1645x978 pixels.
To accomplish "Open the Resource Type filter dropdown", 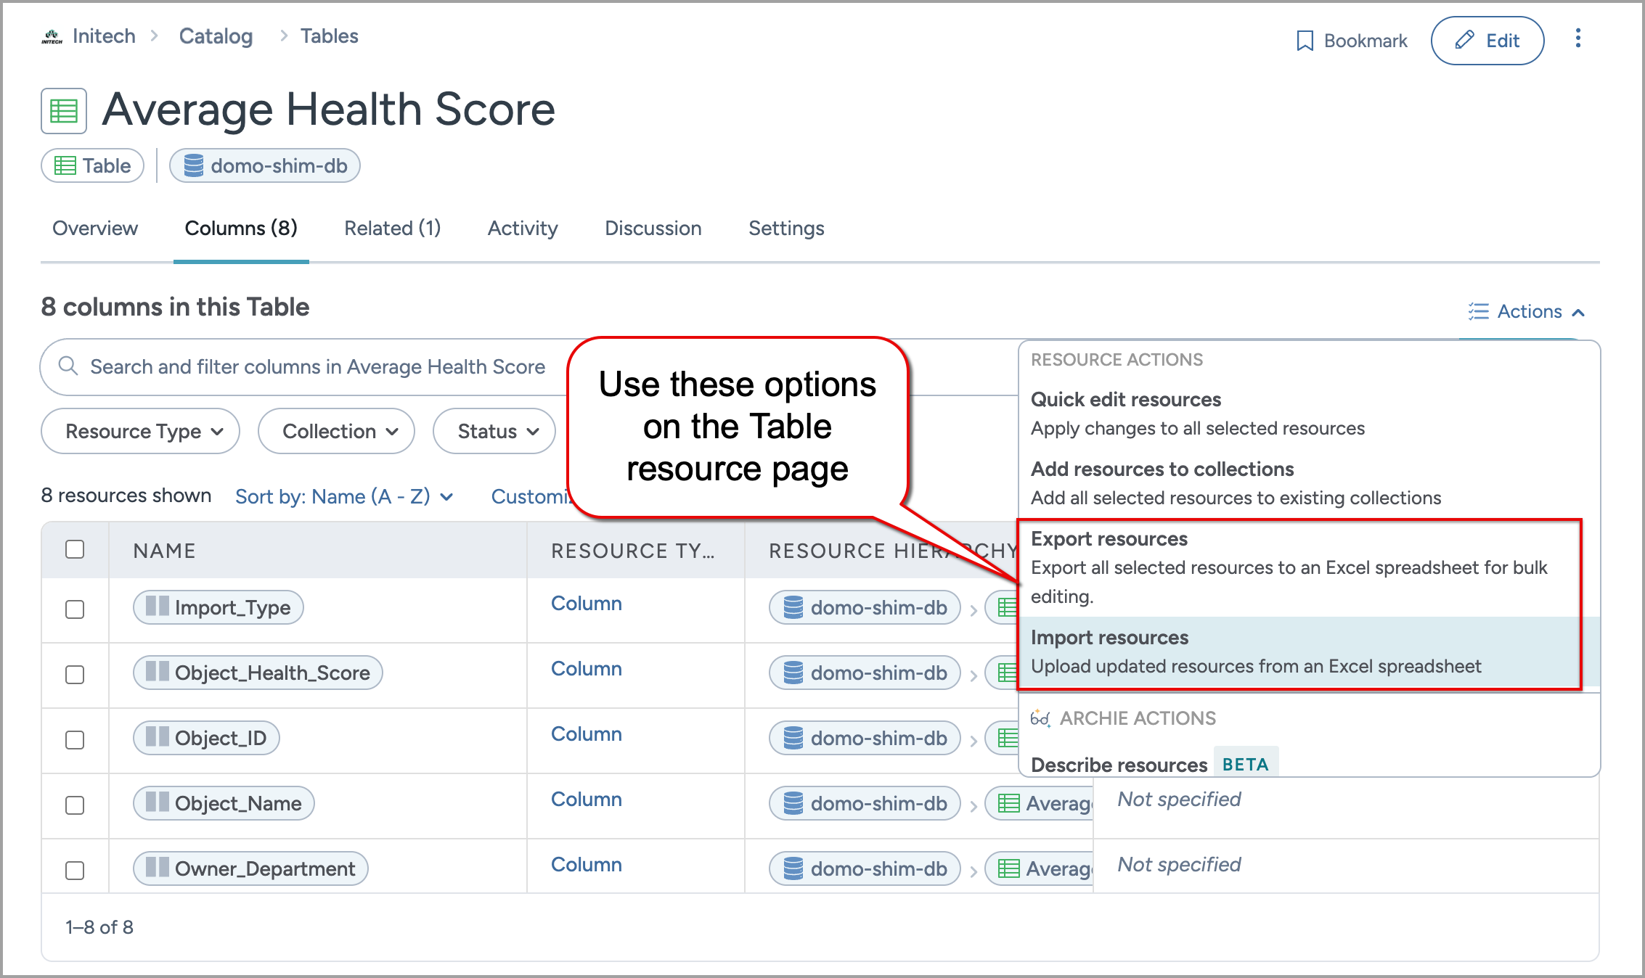I will 141,431.
